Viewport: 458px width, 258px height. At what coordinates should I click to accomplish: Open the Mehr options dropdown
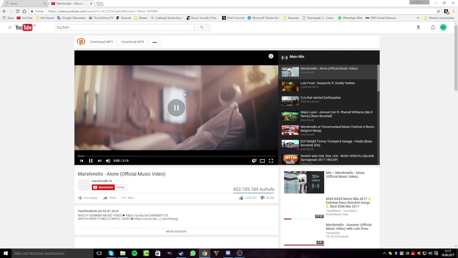127,198
